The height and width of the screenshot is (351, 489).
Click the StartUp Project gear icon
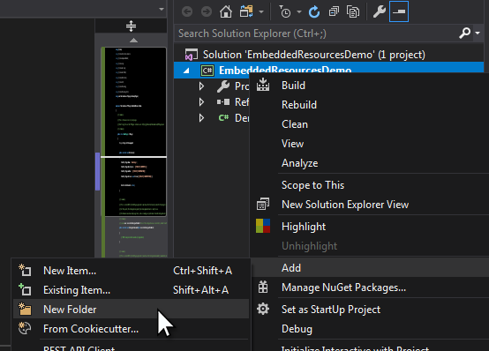[263, 309]
